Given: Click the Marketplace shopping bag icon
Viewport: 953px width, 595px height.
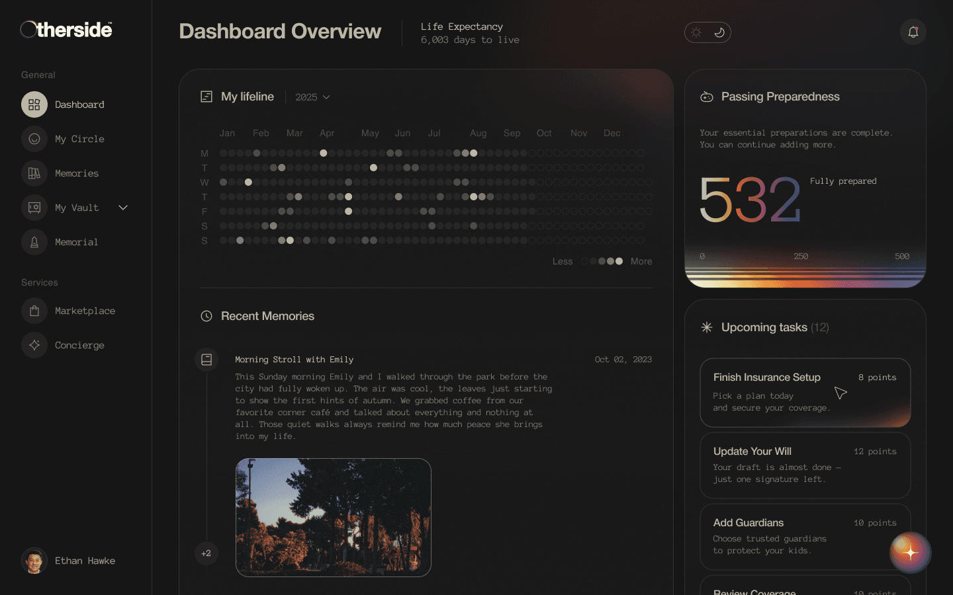Looking at the screenshot, I should pyautogui.click(x=34, y=311).
